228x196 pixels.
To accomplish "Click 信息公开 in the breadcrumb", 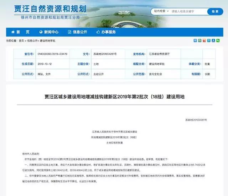I will (32, 41).
